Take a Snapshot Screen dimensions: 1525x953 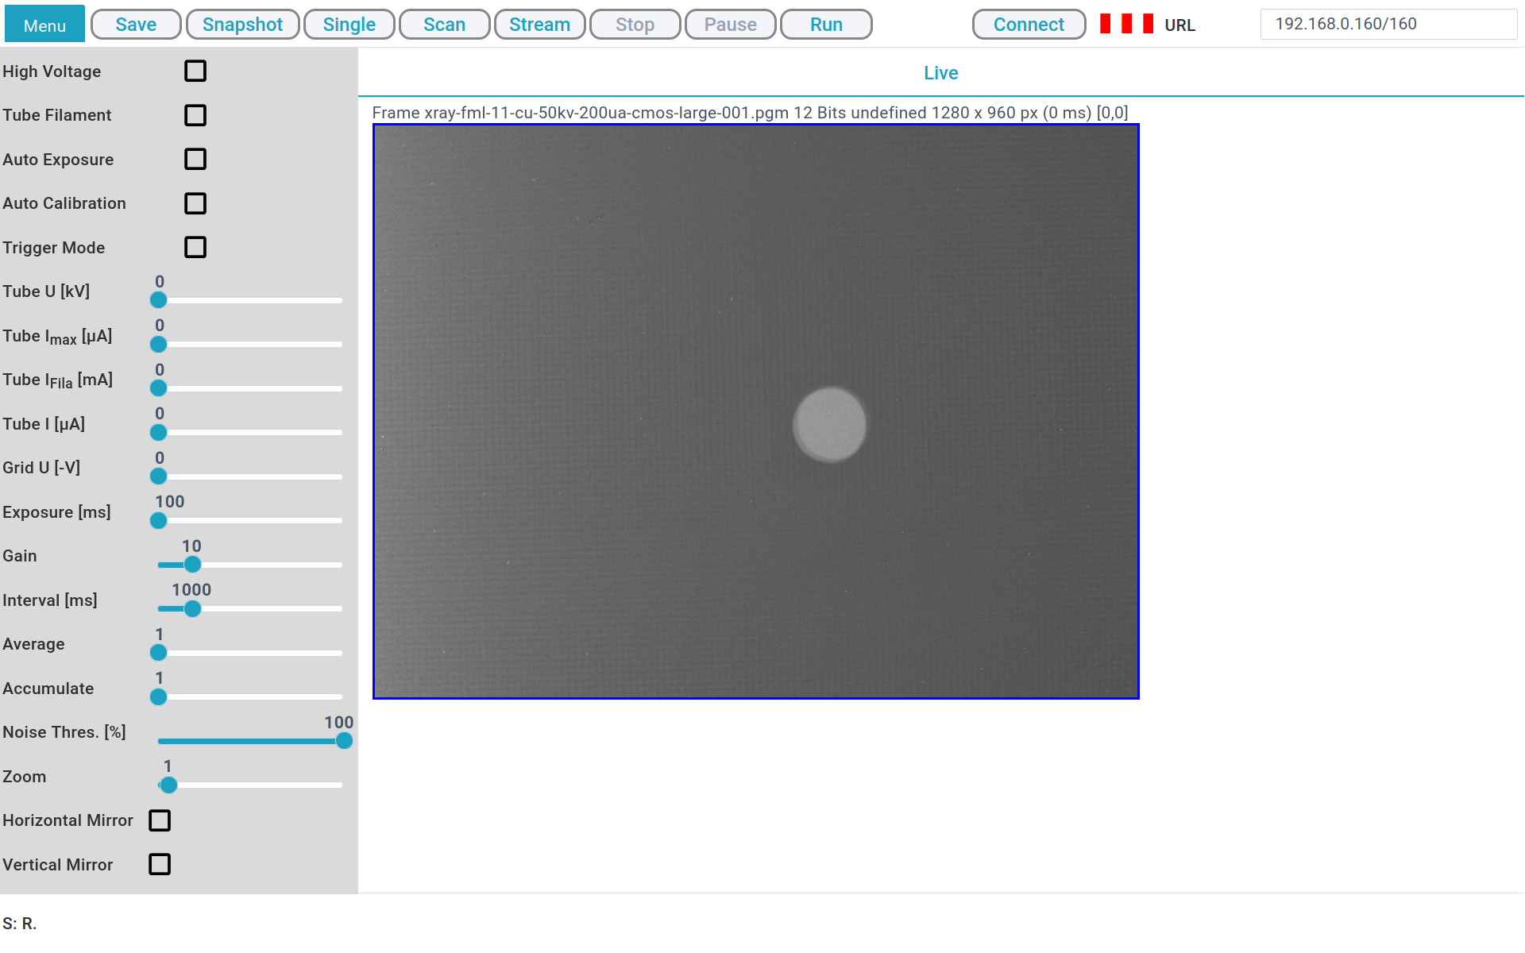pos(242,25)
